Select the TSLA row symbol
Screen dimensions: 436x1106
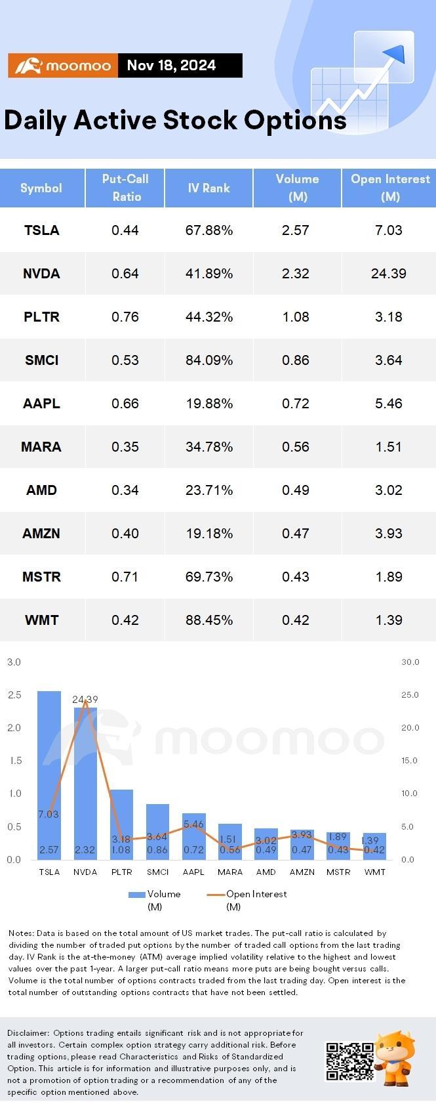42,230
